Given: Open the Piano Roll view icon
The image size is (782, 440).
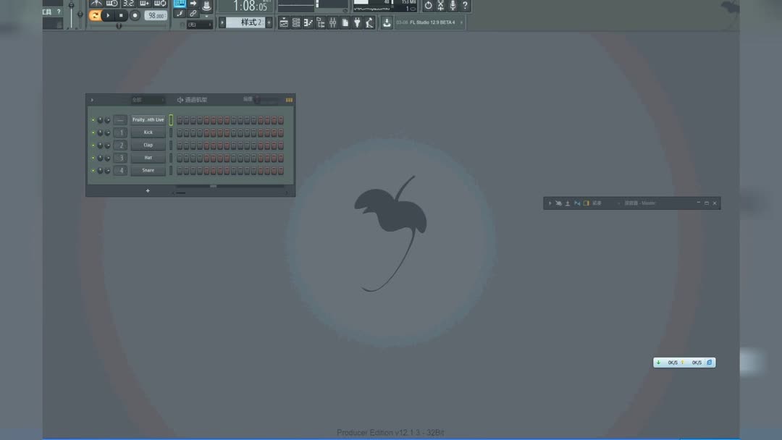Looking at the screenshot, I should tap(308, 22).
